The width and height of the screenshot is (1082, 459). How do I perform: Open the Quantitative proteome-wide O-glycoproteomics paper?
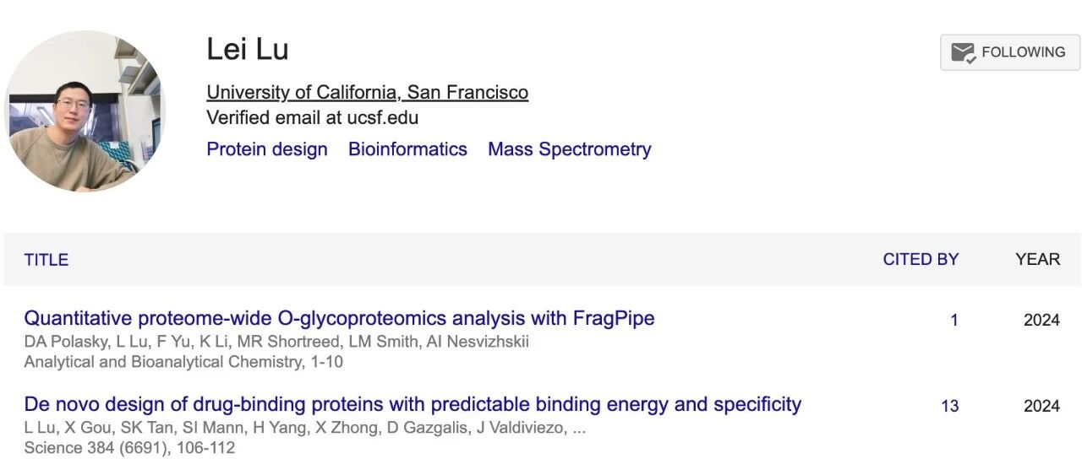pyautogui.click(x=339, y=318)
